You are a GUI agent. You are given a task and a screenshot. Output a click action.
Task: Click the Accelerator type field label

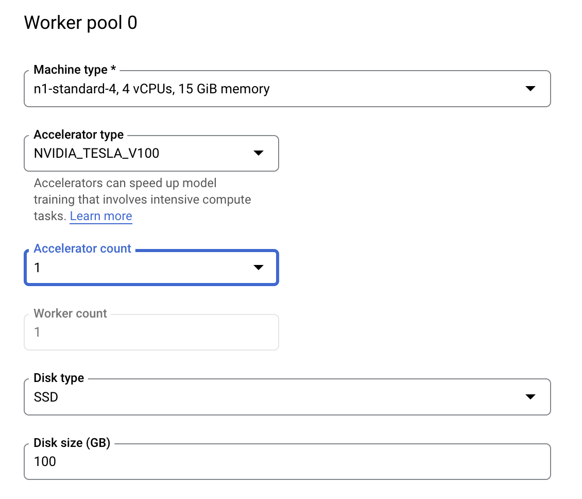point(78,135)
